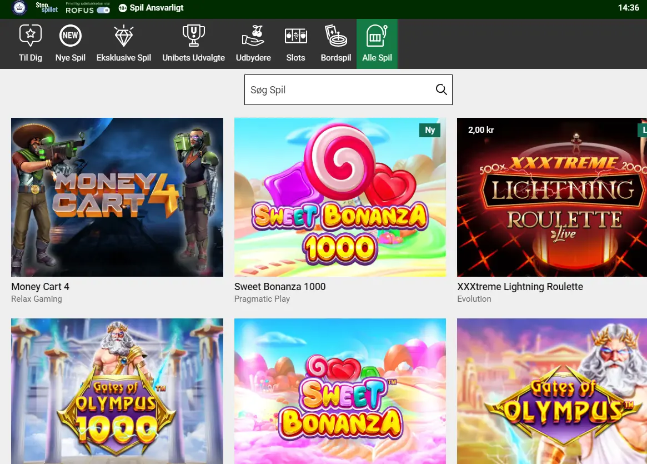Open the Gates of Olympus 1000 thumbnail

(x=117, y=391)
